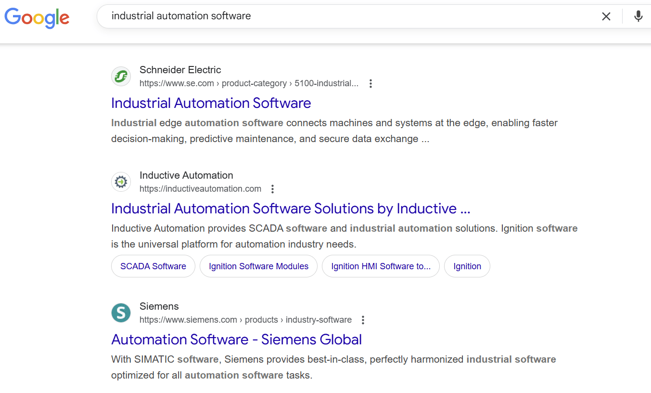Open the three-dot menu on the Siemens result

362,319
